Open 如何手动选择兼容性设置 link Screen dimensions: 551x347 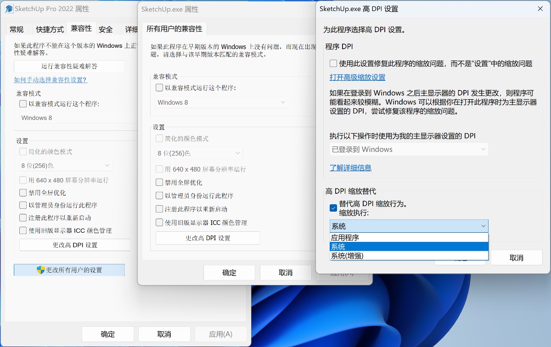[51, 80]
